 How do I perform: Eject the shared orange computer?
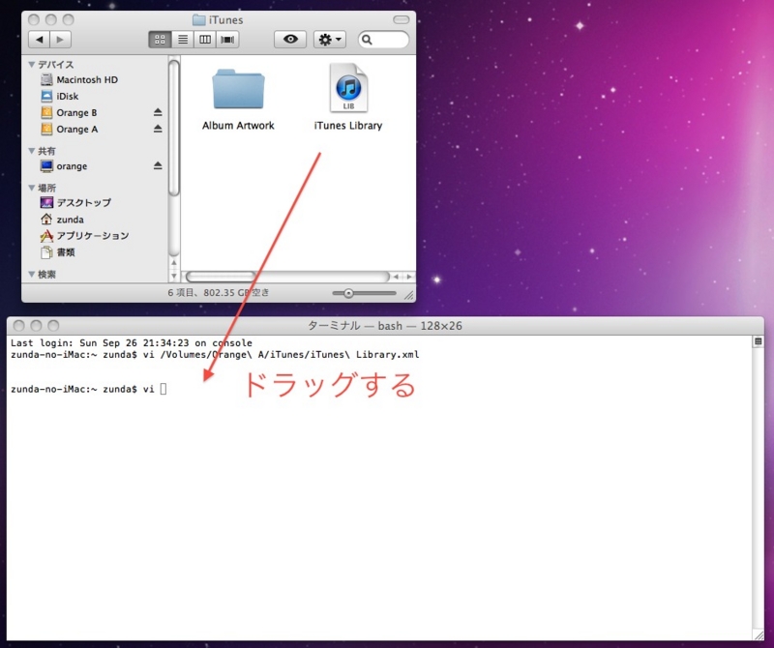(x=158, y=165)
